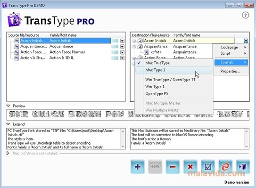Click the teal swatch for source Acquaintance
Screen dimensions: 256x188
tap(115, 47)
